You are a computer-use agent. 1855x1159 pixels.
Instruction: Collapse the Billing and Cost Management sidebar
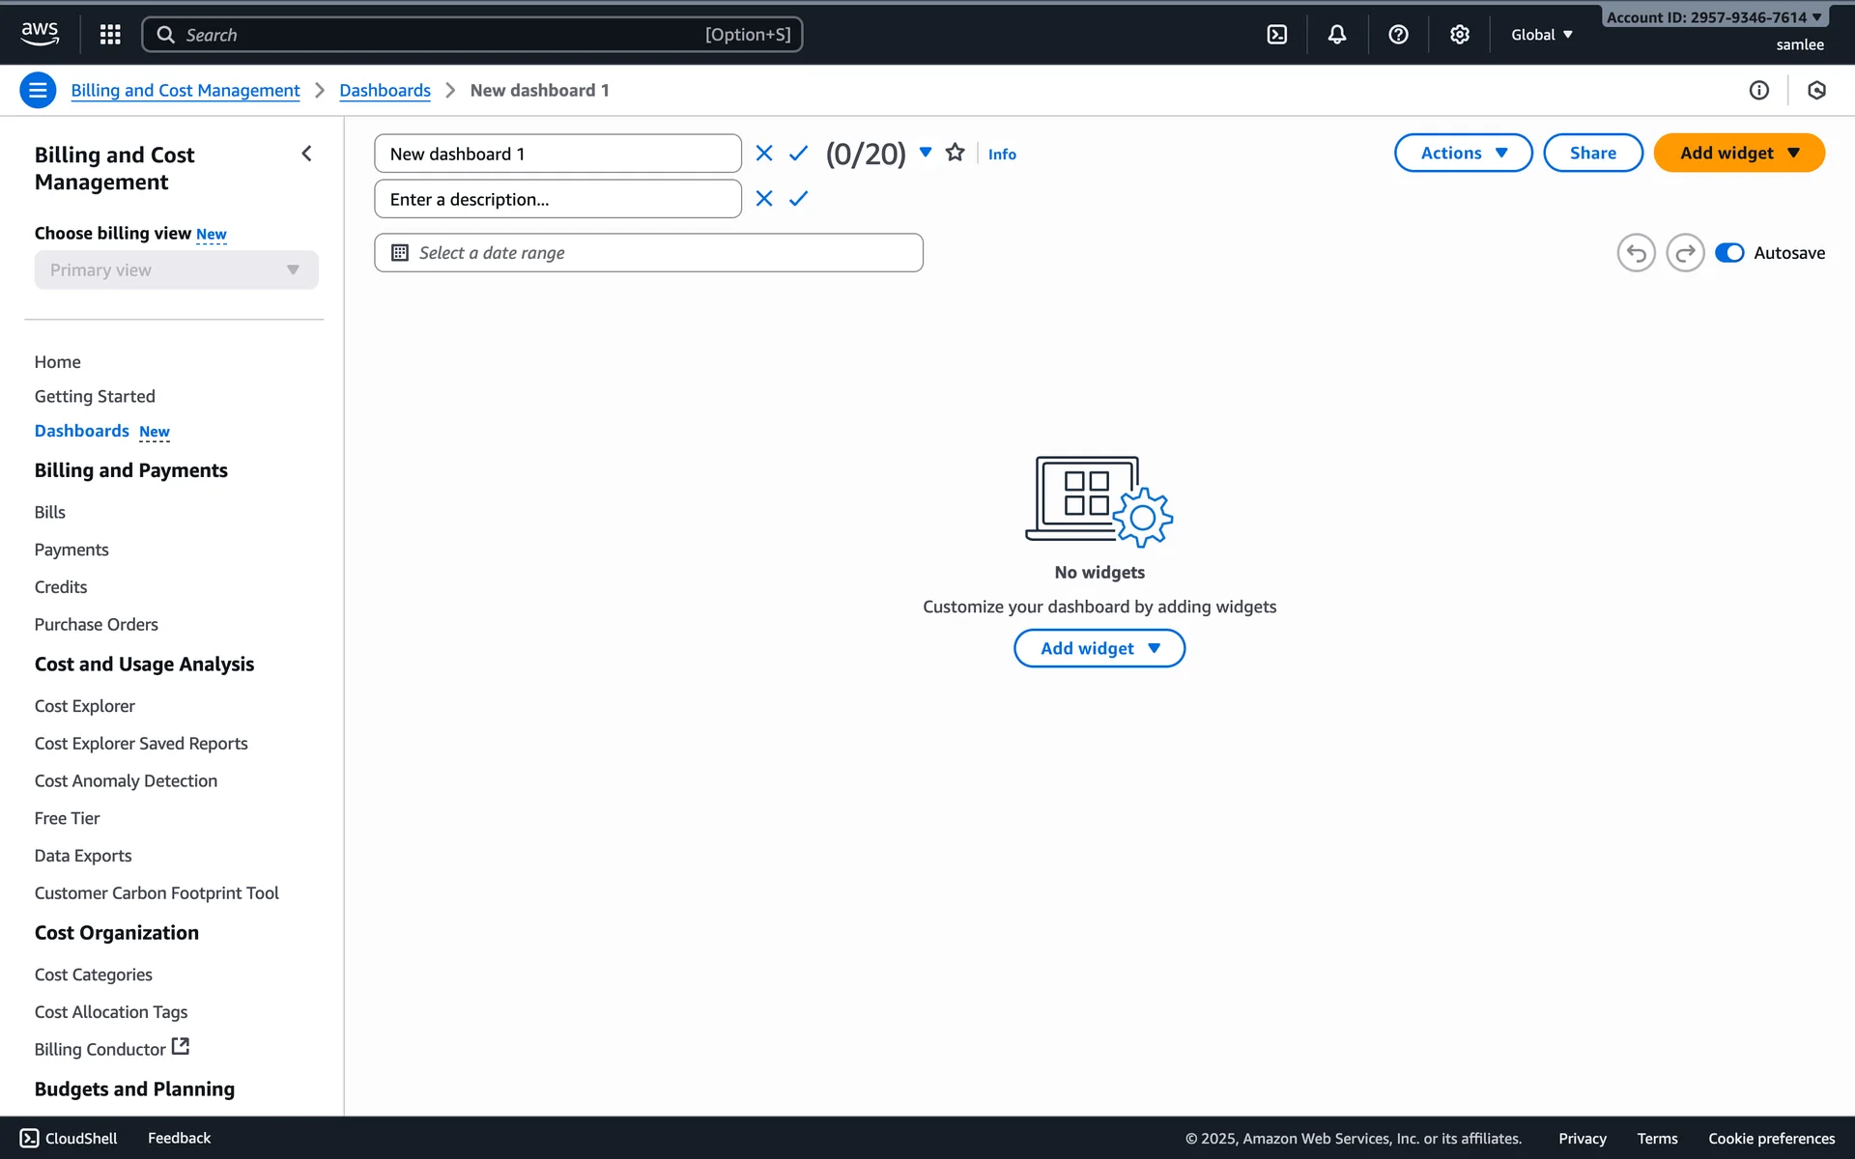click(x=307, y=154)
